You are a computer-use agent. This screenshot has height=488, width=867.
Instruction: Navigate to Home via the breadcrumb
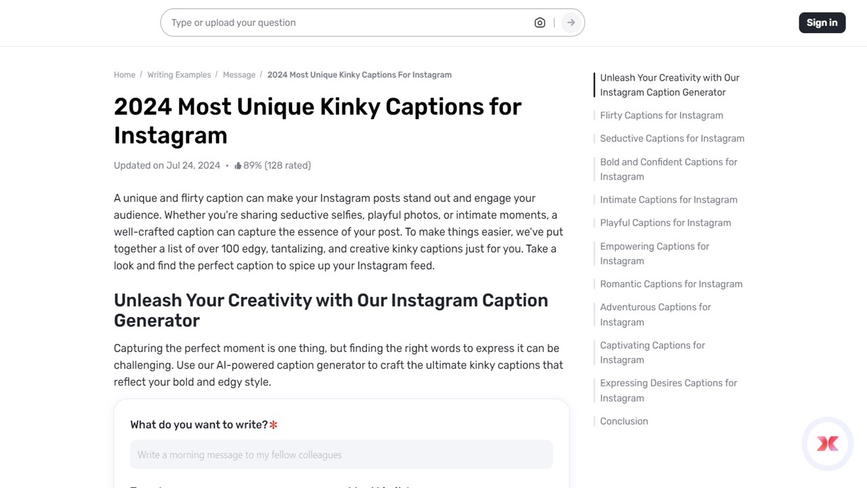coord(125,75)
